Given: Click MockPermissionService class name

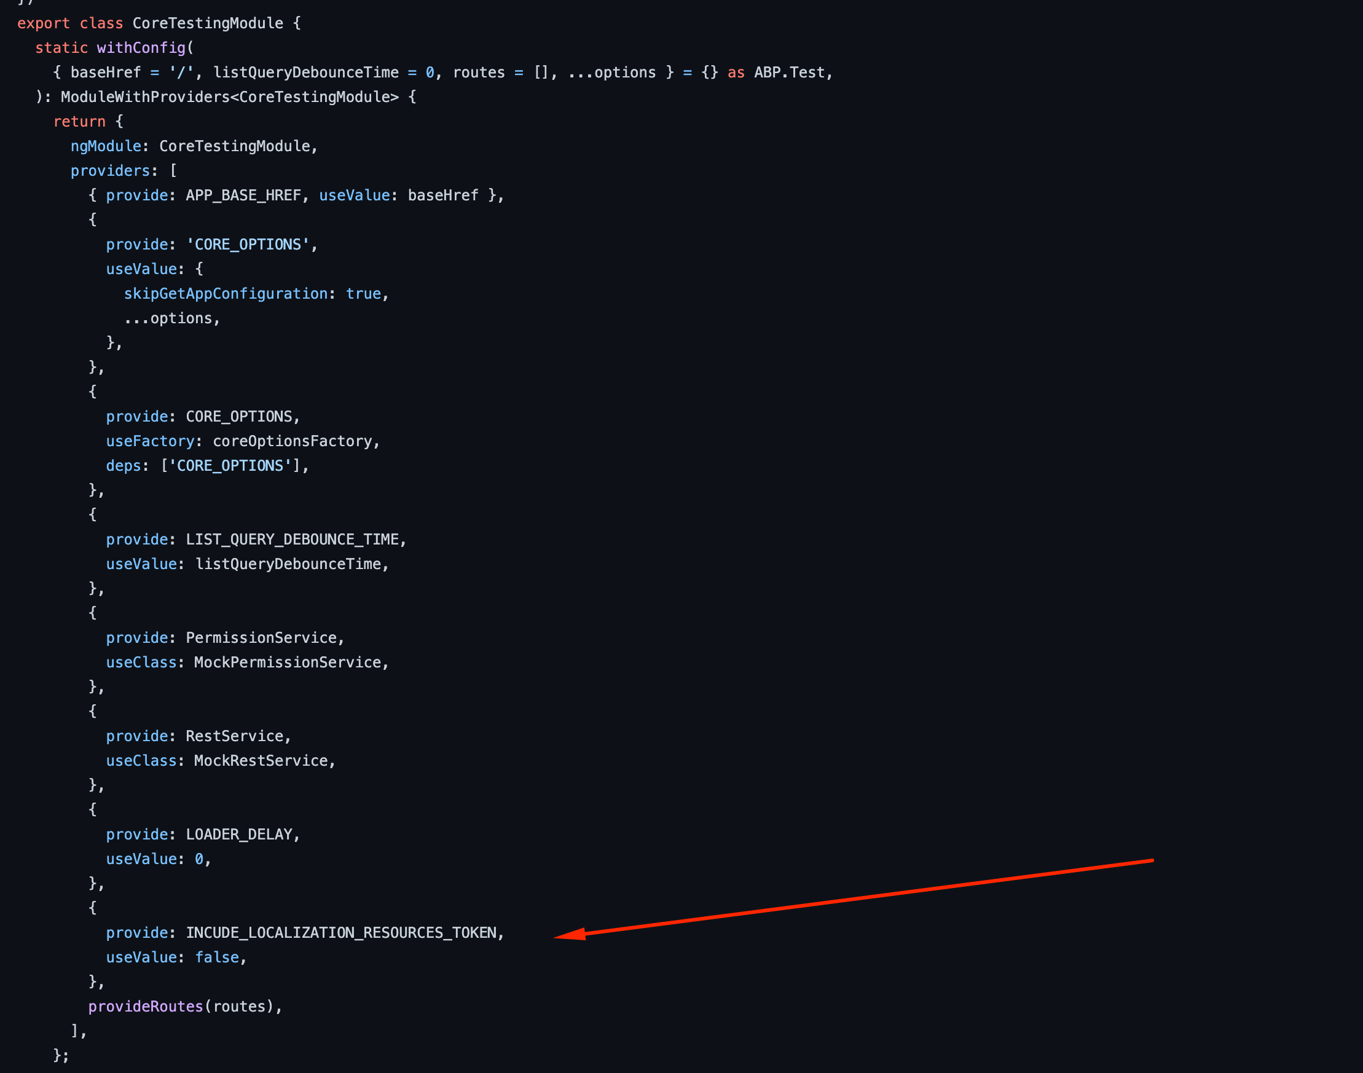Looking at the screenshot, I should pos(288,662).
